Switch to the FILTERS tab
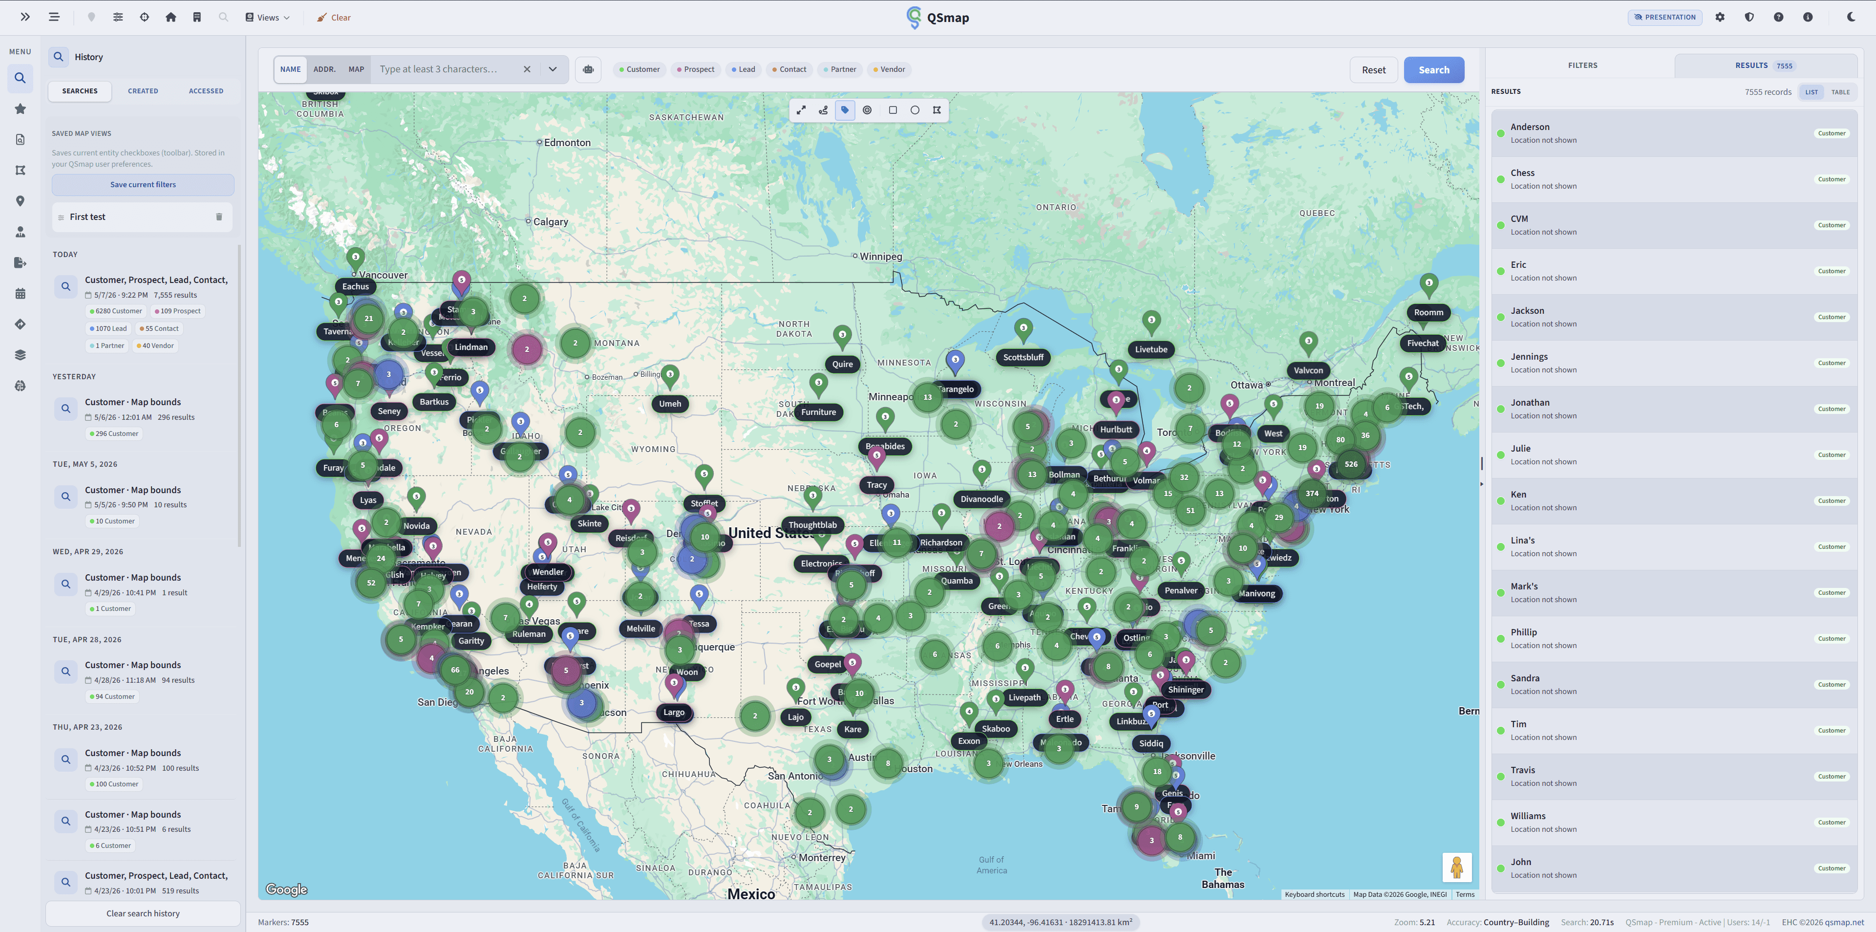Image resolution: width=1876 pixels, height=932 pixels. pos(1582,65)
